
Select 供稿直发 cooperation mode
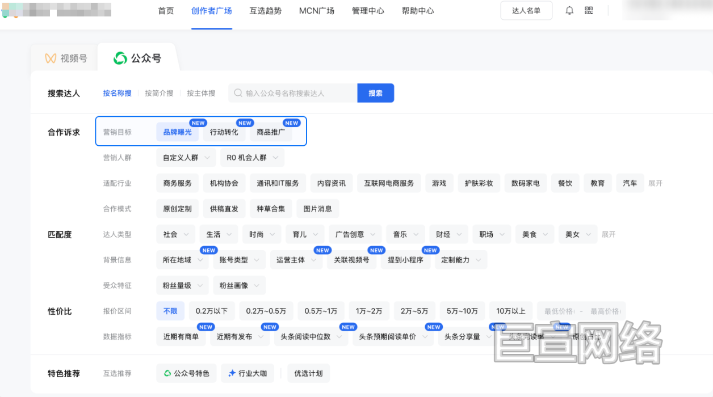point(224,209)
